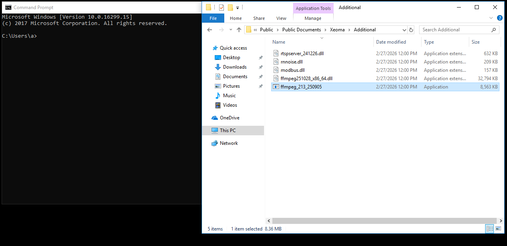
Task: Open Help using the blue question mark icon
Action: (x=500, y=18)
